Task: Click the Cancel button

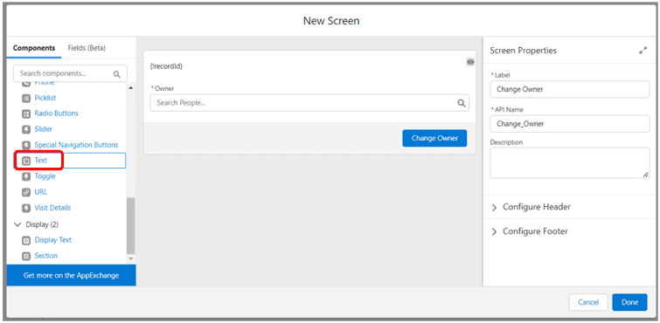Action: [x=588, y=302]
